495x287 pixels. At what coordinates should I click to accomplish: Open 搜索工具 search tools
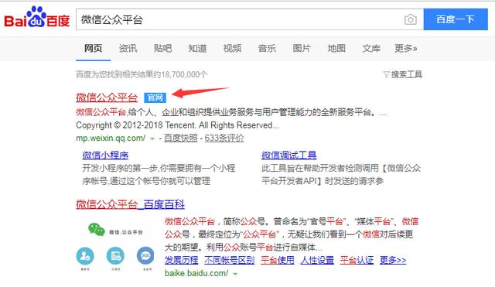pos(406,75)
